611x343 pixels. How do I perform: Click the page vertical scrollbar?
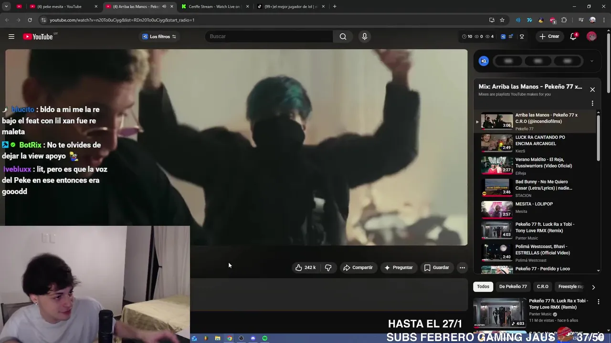coord(608,62)
